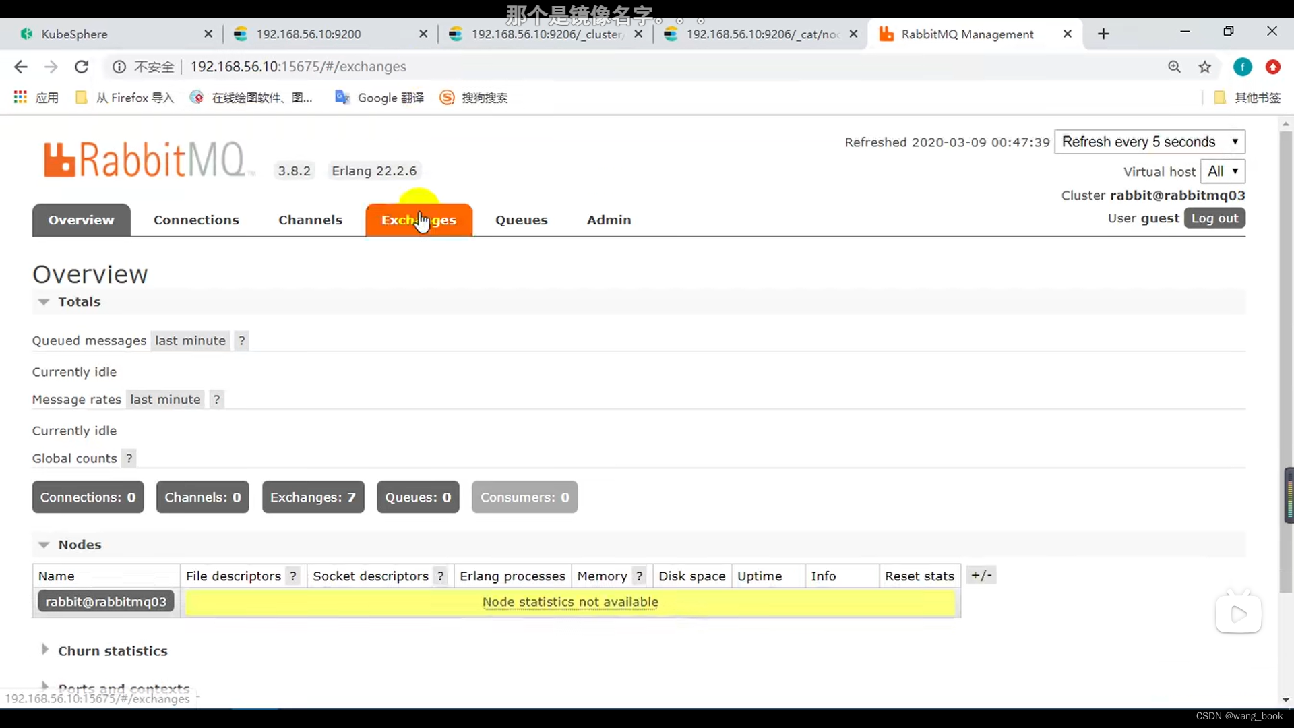Click the Exchanges count badge
The width and height of the screenshot is (1294, 728).
click(x=313, y=497)
